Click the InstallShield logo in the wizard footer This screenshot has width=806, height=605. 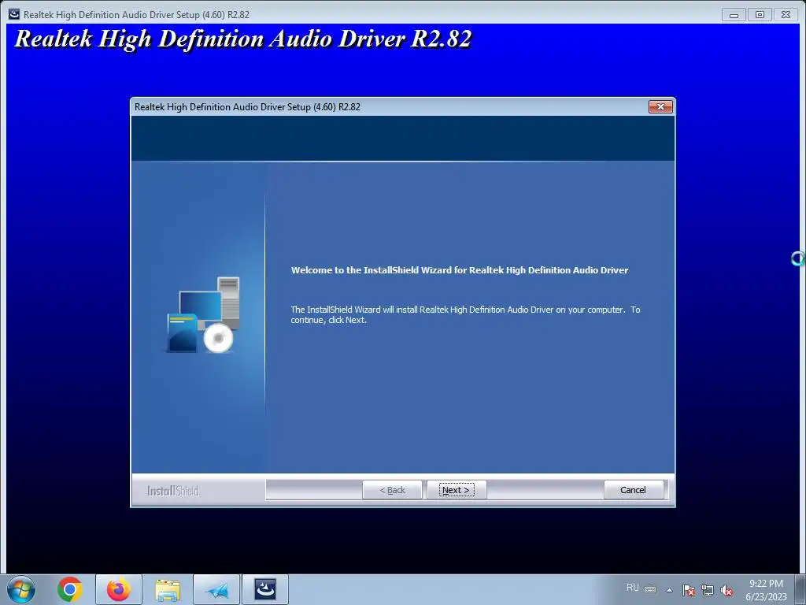[x=172, y=491]
